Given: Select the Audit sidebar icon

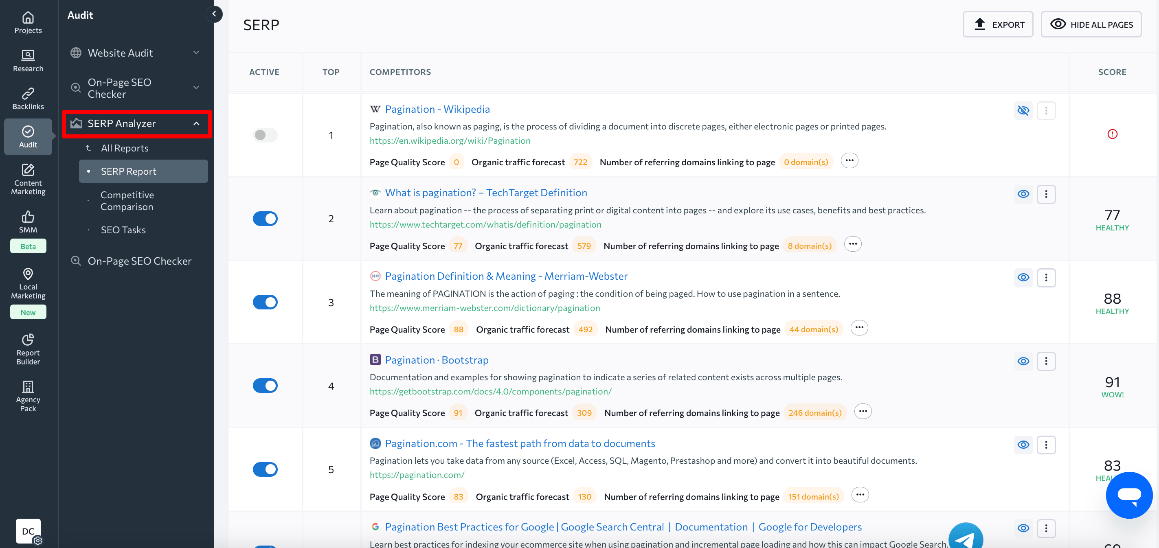Looking at the screenshot, I should tap(28, 137).
